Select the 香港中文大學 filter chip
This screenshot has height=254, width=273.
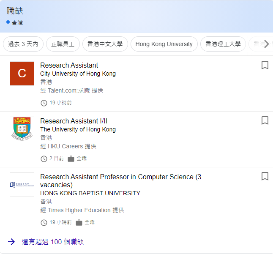(x=105, y=44)
